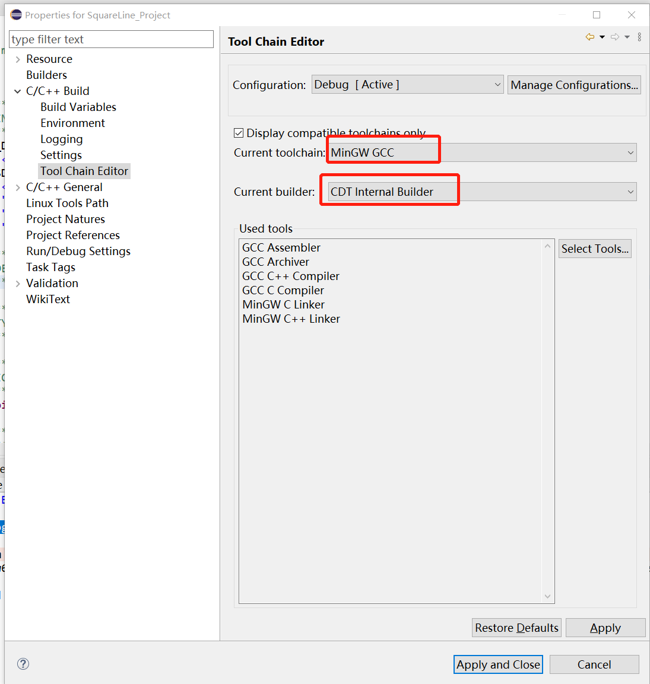Maximize the Properties dialog window
The width and height of the screenshot is (650, 684).
tap(597, 15)
